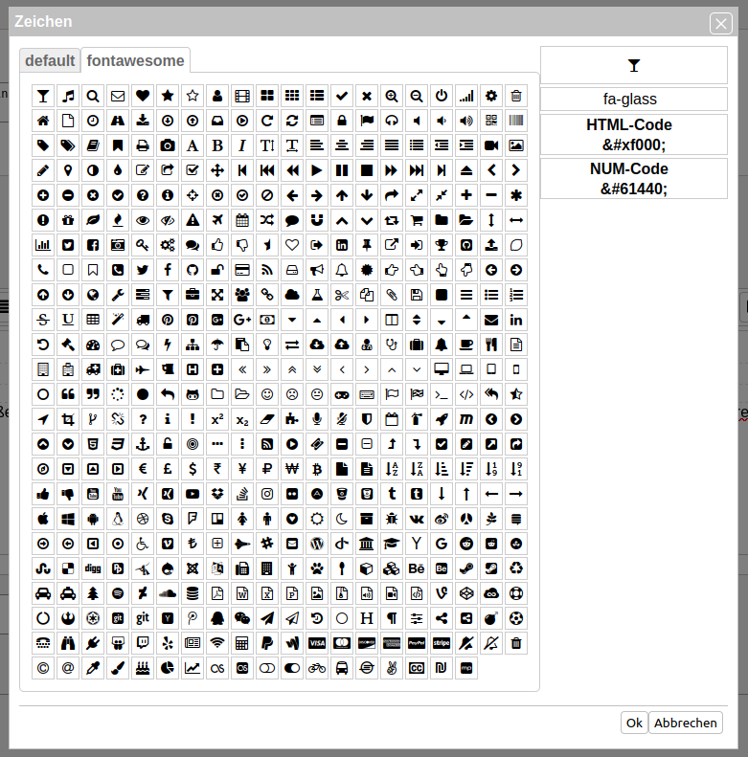Select the briefcase symbol
This screenshot has height=757, width=748.
193,295
